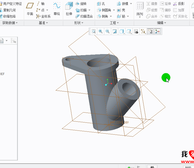Open the display style dropdown cube
The width and height of the screenshot is (194, 168).
point(122,31)
